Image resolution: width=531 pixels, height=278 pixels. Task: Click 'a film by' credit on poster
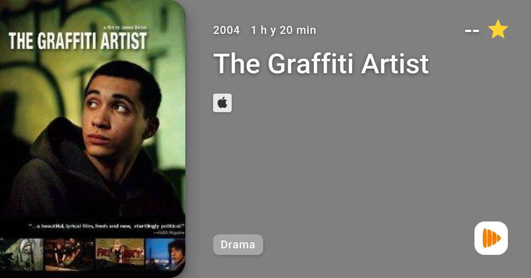click(125, 27)
